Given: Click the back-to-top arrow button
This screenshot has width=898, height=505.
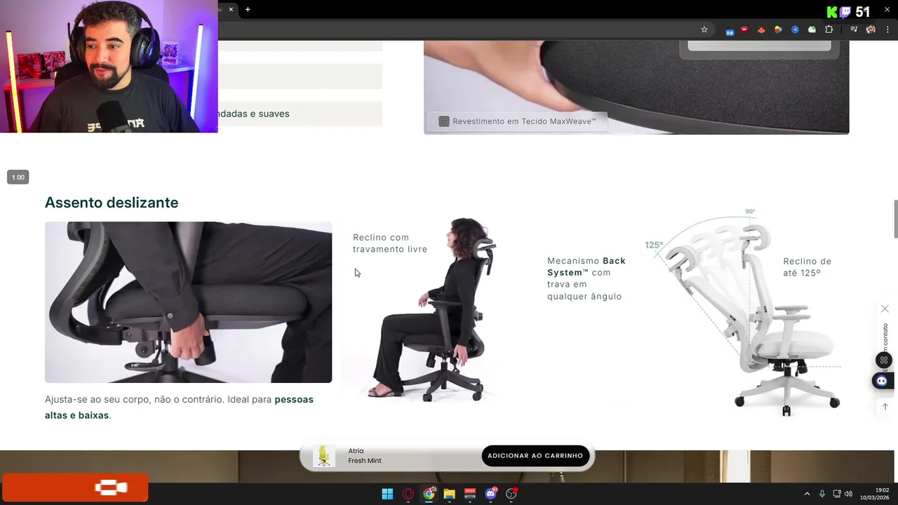Looking at the screenshot, I should pyautogui.click(x=885, y=407).
